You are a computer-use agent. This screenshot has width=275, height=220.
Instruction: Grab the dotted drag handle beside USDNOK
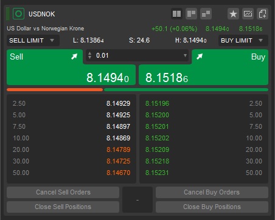pos(7,14)
